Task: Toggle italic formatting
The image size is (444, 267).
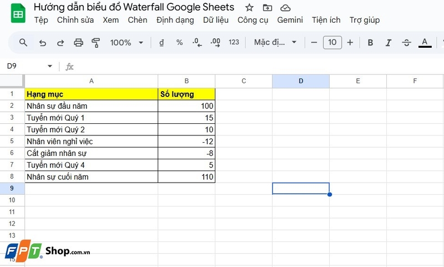Action: [x=388, y=43]
